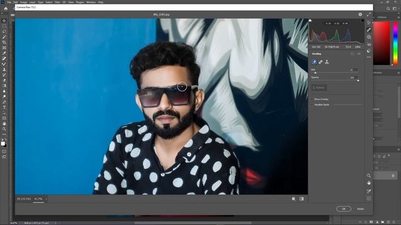
Task: Open the Window menu
Action: [91, 2]
